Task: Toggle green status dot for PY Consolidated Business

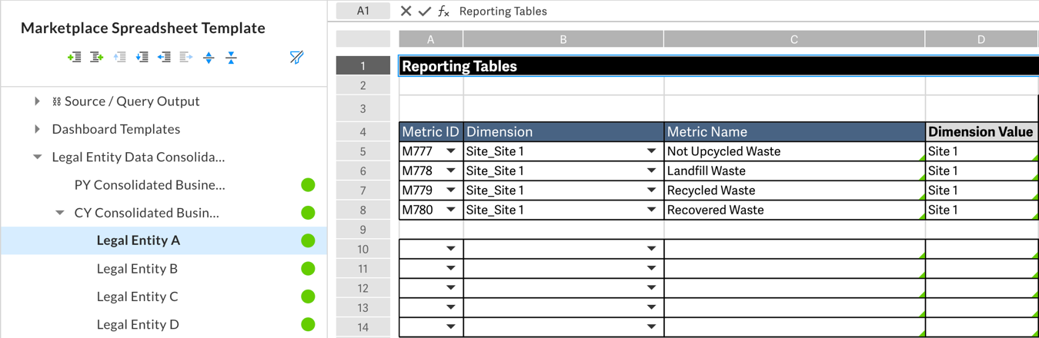Action: 308,185
